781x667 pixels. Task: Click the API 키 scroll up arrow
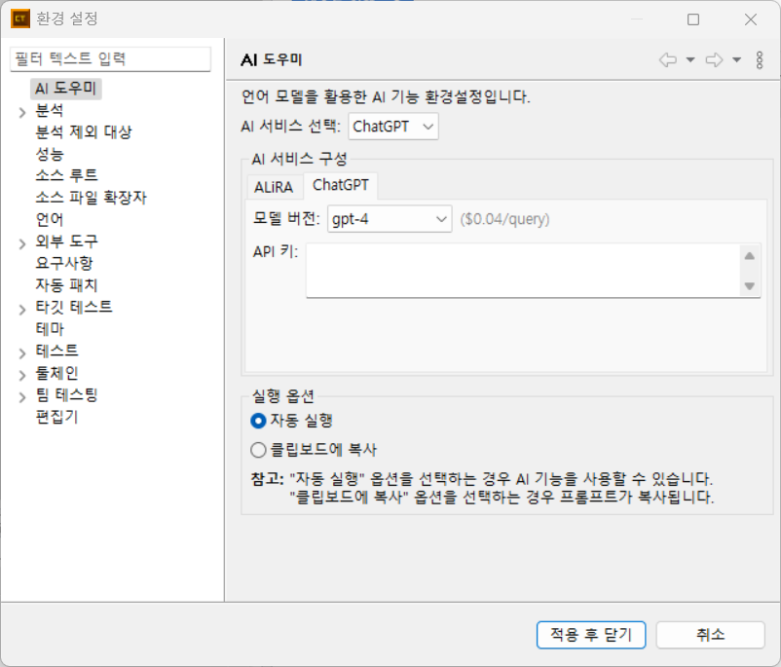pyautogui.click(x=750, y=256)
